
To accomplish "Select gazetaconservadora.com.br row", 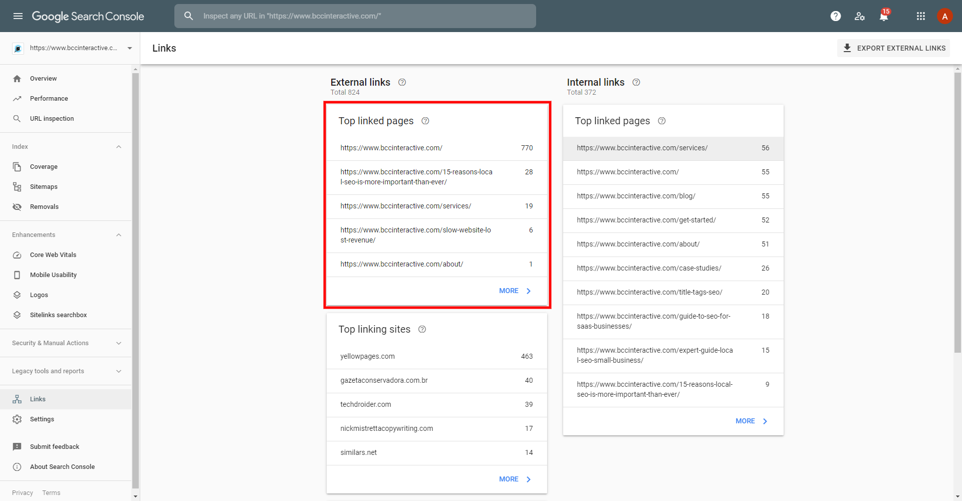I will [437, 381].
